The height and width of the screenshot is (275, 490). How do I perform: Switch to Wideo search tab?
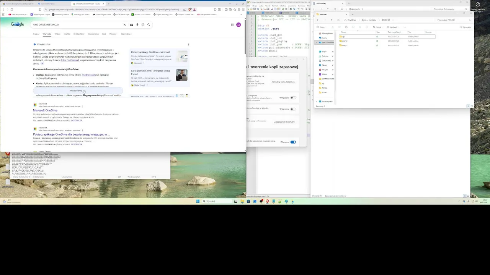[x=57, y=34]
